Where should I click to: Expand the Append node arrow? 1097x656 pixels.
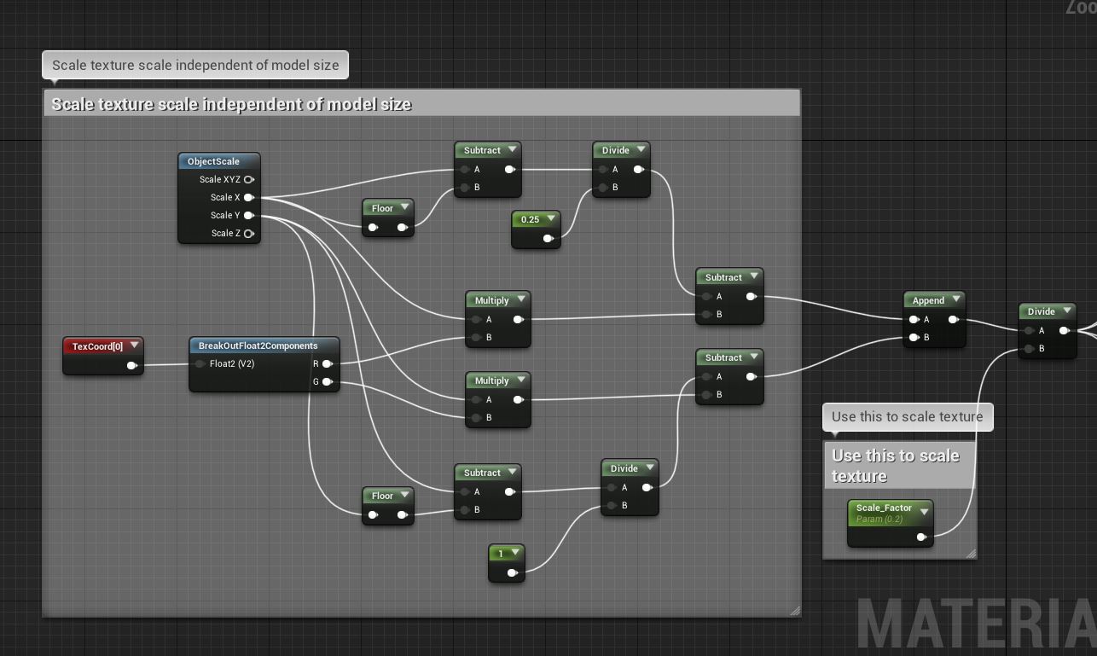[956, 300]
